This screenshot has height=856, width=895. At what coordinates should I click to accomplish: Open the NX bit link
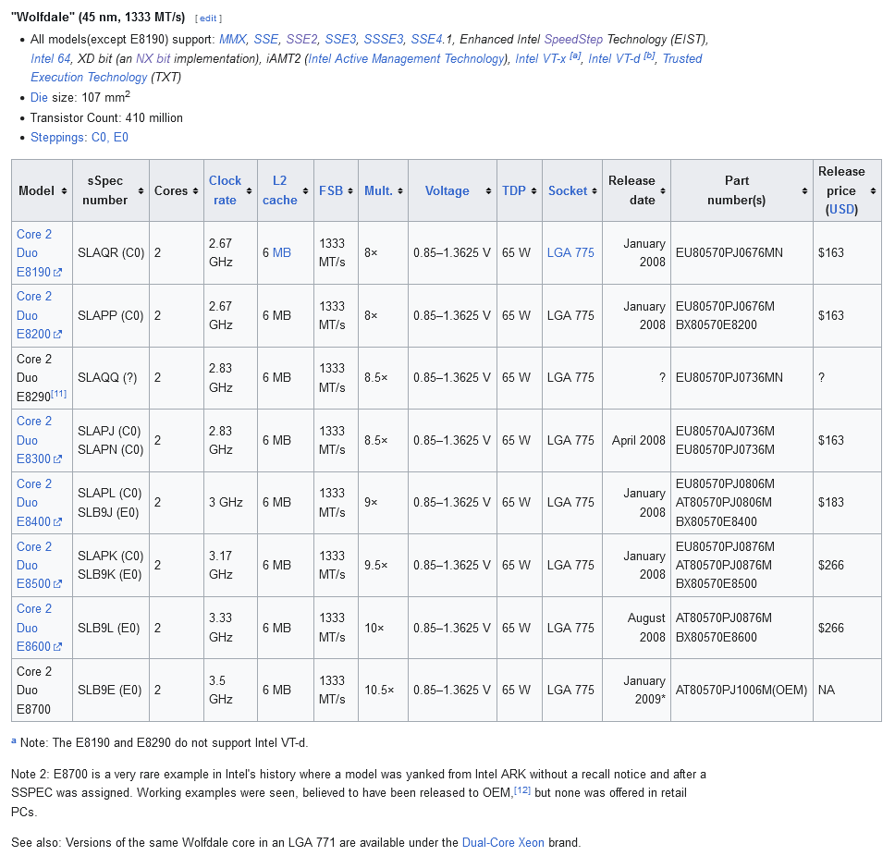153,59
